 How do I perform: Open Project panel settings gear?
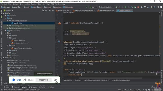50,10
